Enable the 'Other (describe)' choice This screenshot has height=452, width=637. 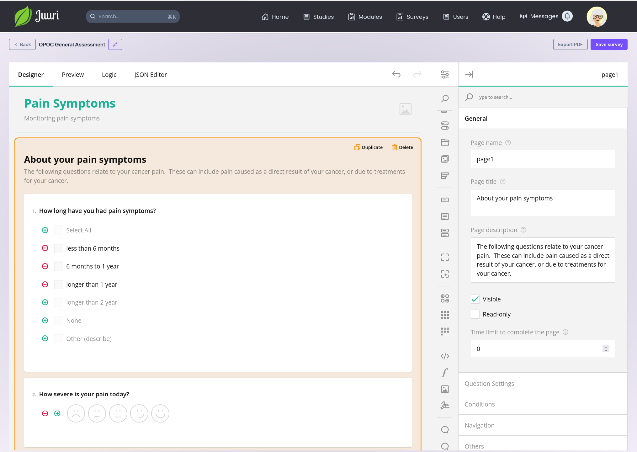45,338
